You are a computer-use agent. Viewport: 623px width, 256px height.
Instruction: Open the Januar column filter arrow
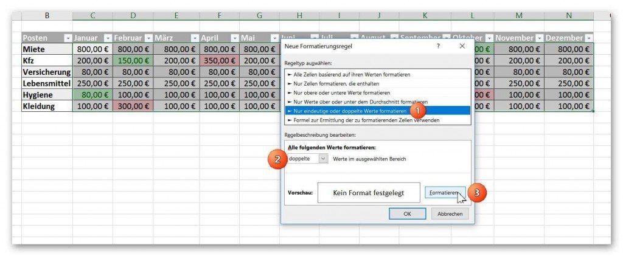(108, 38)
